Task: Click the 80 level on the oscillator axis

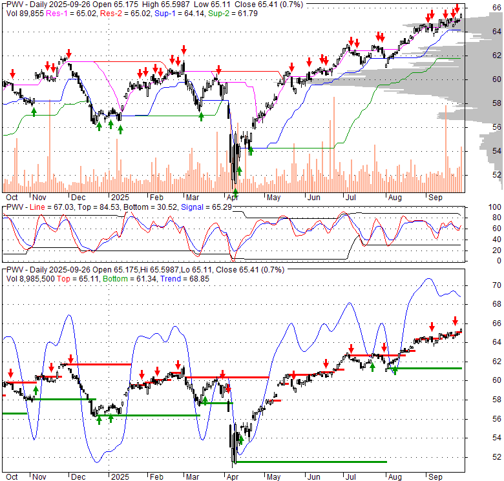Action: point(497,218)
